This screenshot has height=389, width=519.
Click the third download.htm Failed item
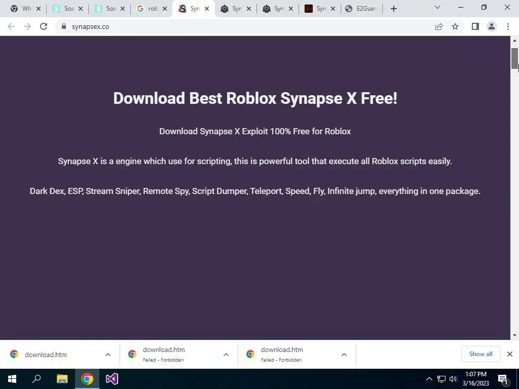282,354
